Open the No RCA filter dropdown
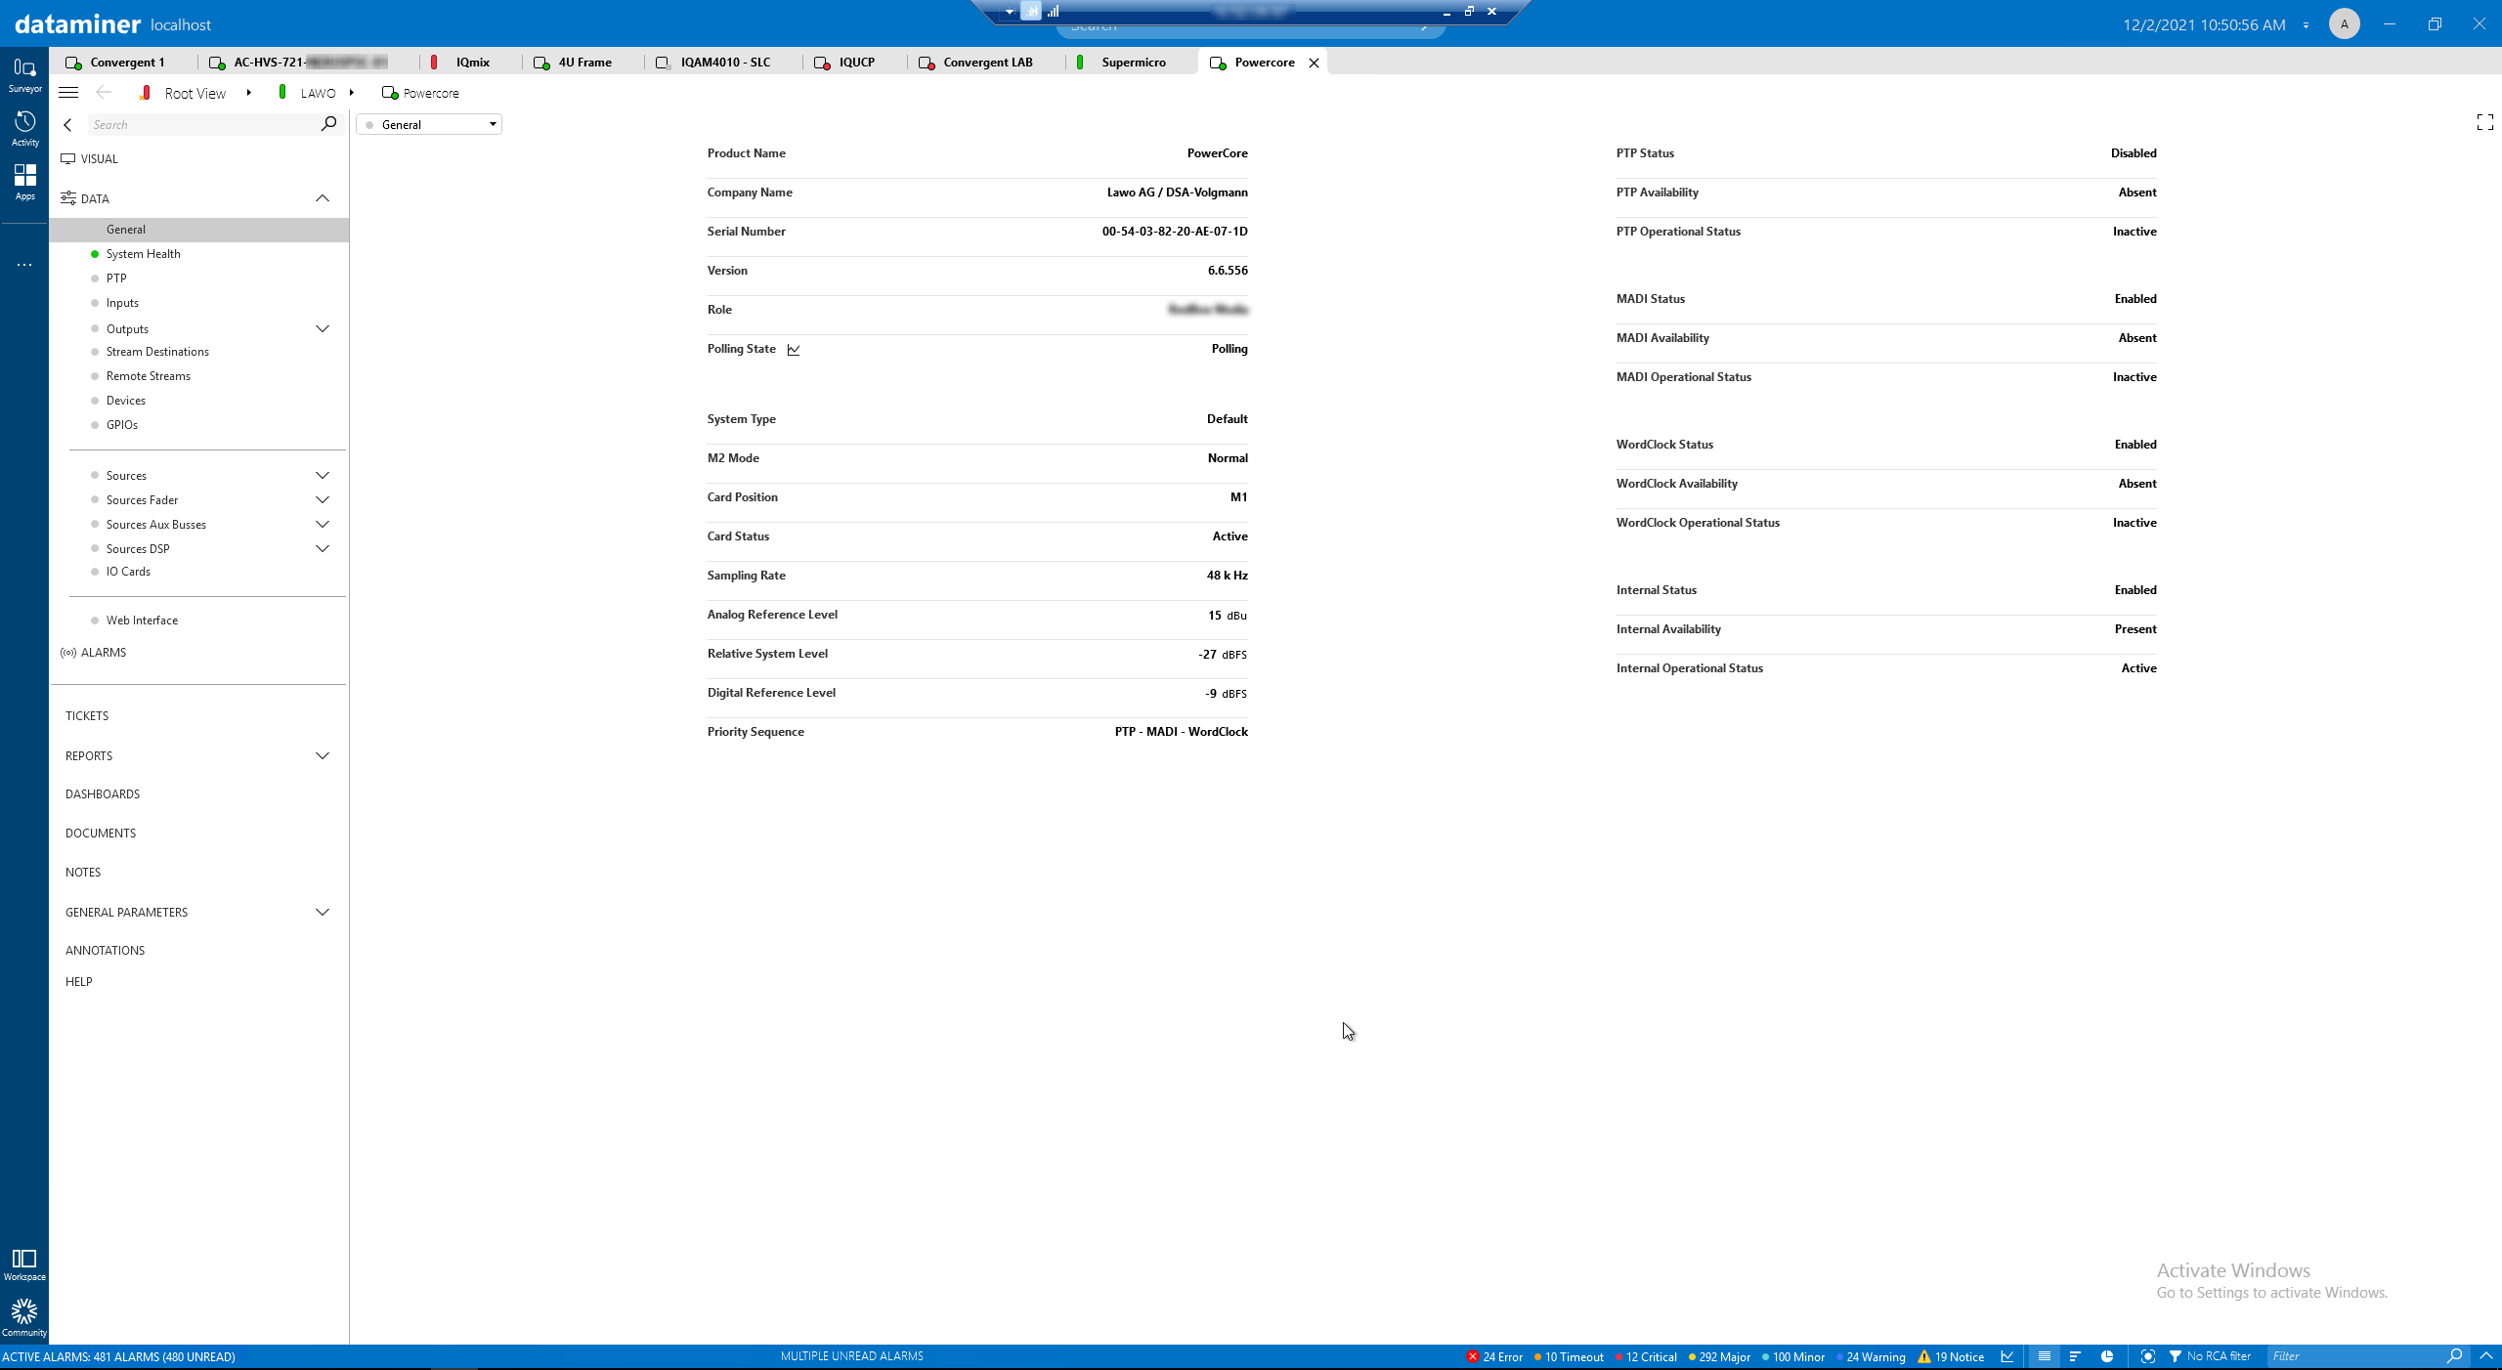The height and width of the screenshot is (1370, 2502). tap(2210, 1356)
